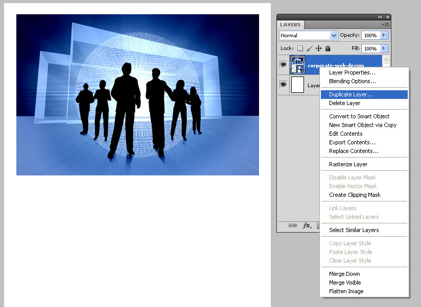Click the link layers chain icon
421x307 pixels.
point(292,225)
